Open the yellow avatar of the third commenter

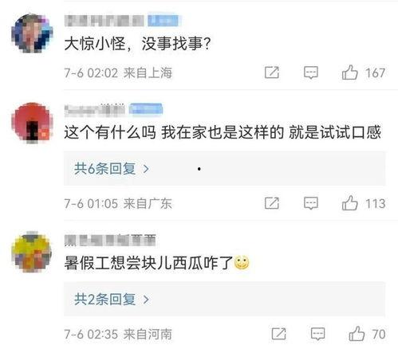(32, 252)
